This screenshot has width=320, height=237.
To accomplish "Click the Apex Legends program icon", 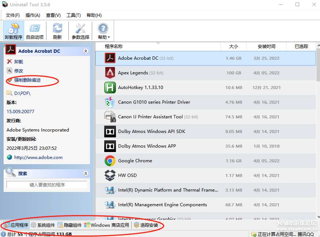I will click(x=110, y=73).
